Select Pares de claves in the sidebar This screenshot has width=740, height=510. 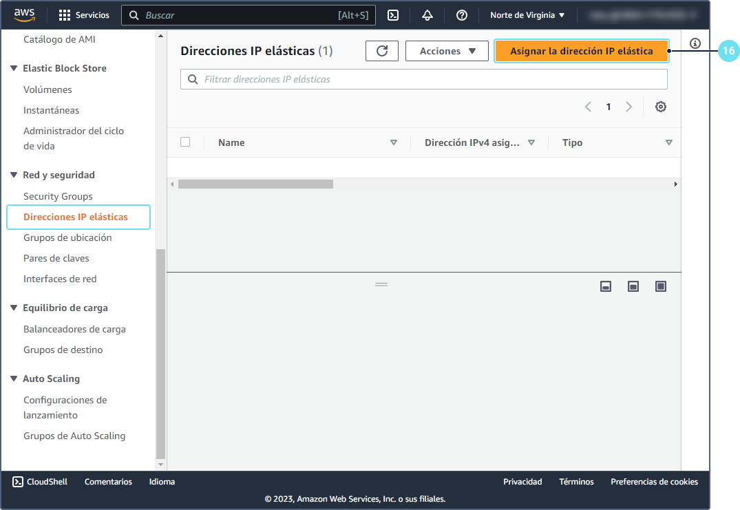point(56,258)
